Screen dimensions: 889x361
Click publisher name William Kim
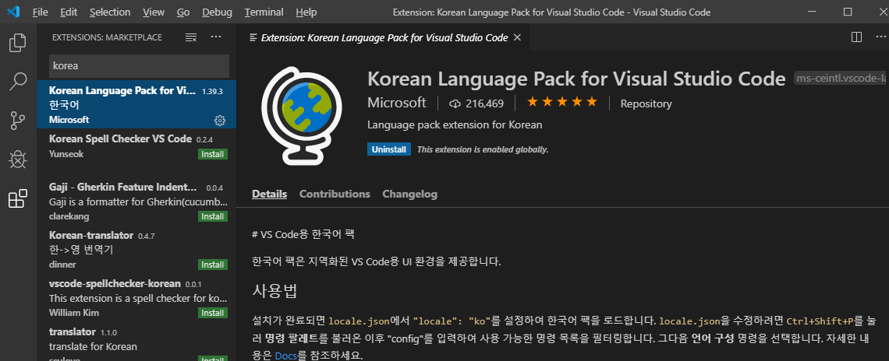coord(73,312)
